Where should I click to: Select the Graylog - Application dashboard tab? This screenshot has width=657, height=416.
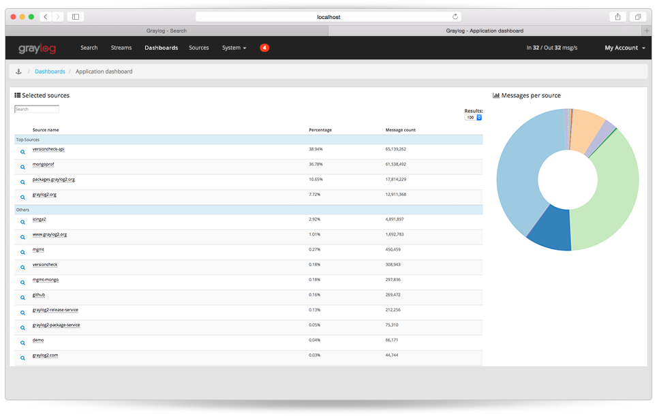tap(485, 31)
